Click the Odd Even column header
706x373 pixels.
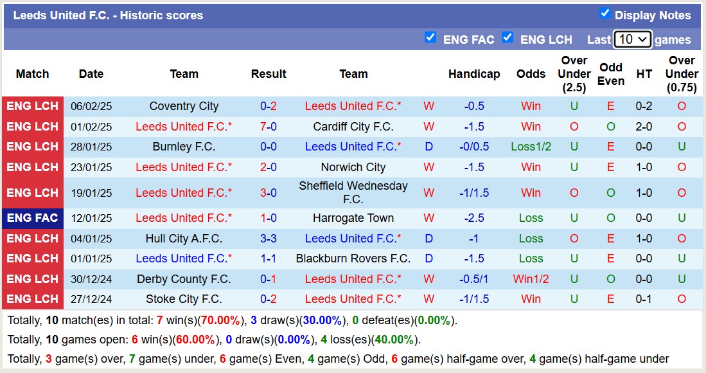click(x=611, y=74)
